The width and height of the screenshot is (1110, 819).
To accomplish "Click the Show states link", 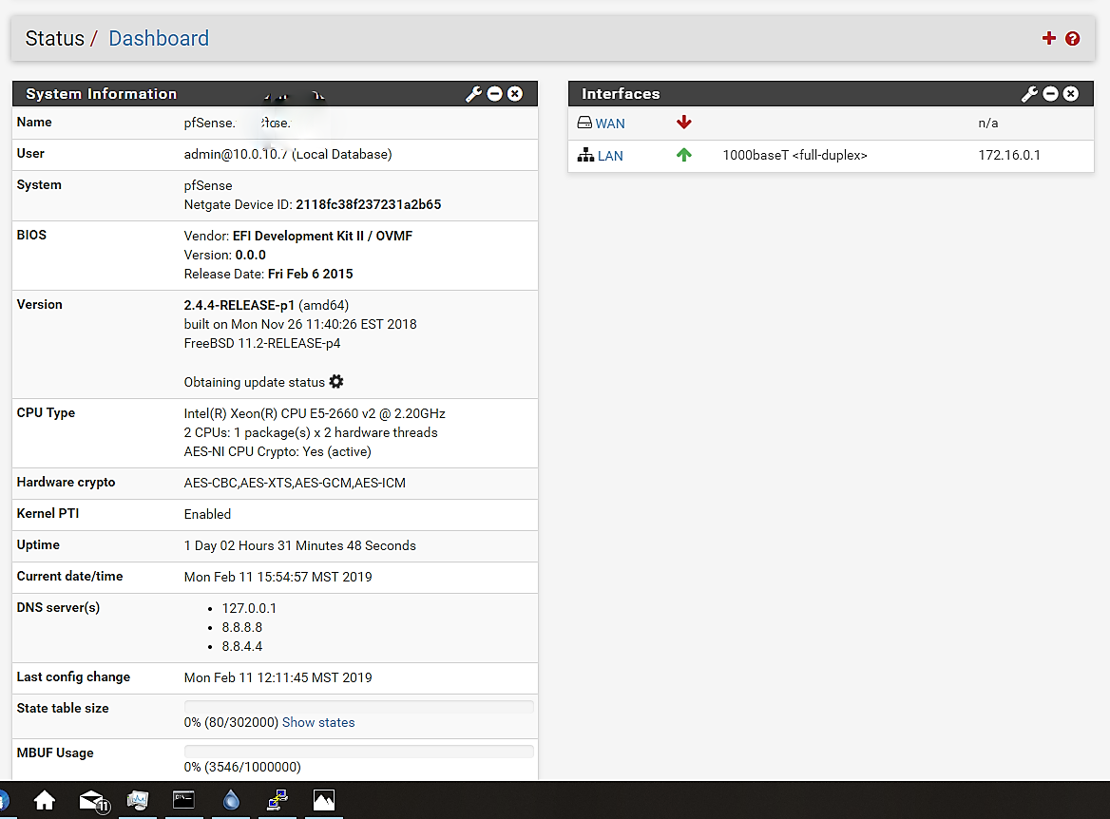I will (x=318, y=723).
